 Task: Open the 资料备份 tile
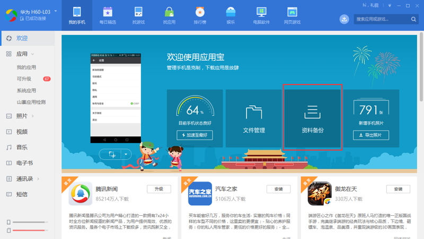click(x=313, y=118)
